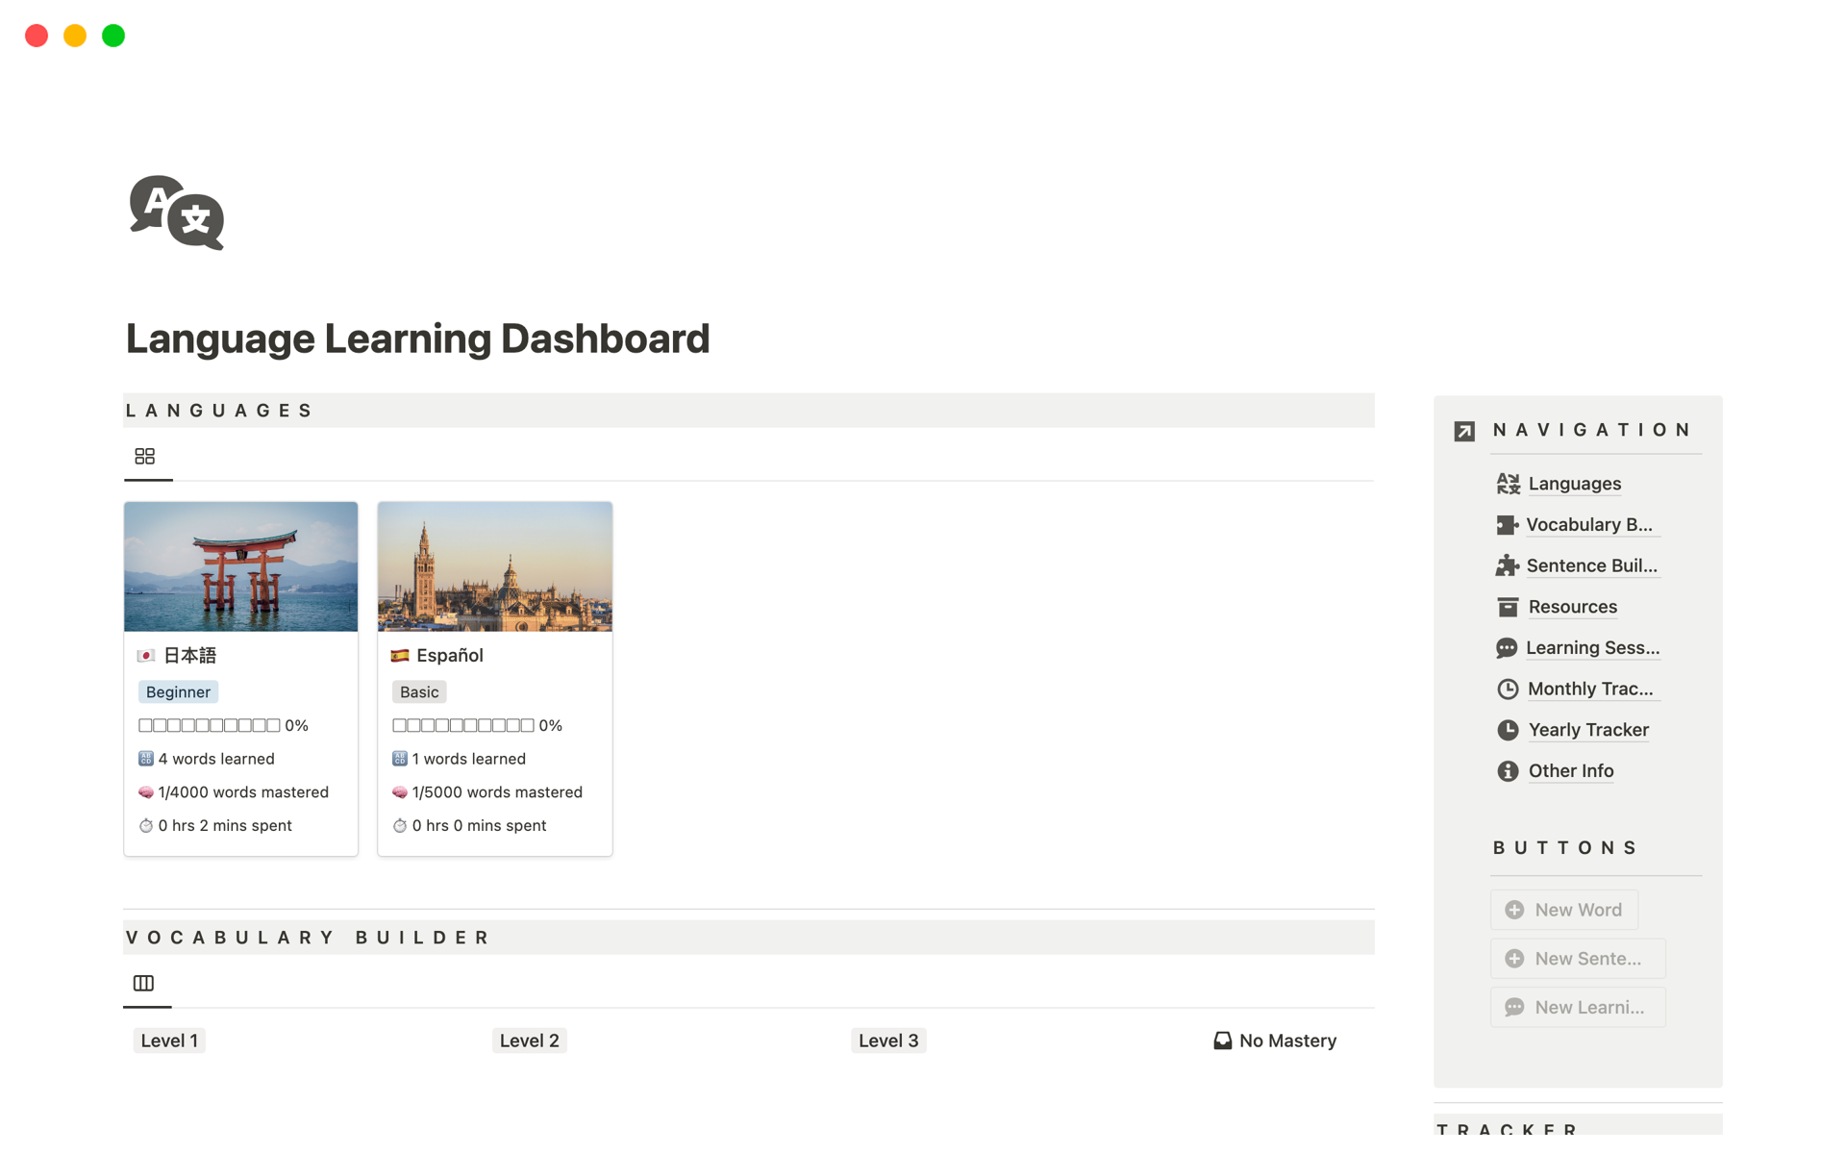
Task: Click the page's translation logo above the title
Action: (176, 213)
